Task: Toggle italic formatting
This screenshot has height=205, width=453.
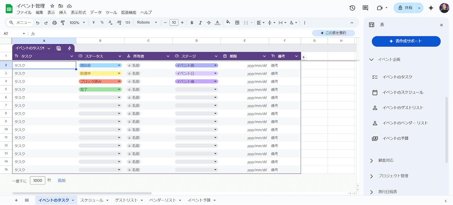Action: 200,23
